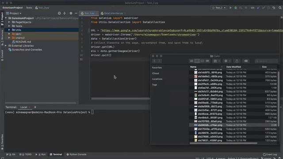Switch Finder to icon view
Screen dimensions: 283x159
tap(191, 61)
